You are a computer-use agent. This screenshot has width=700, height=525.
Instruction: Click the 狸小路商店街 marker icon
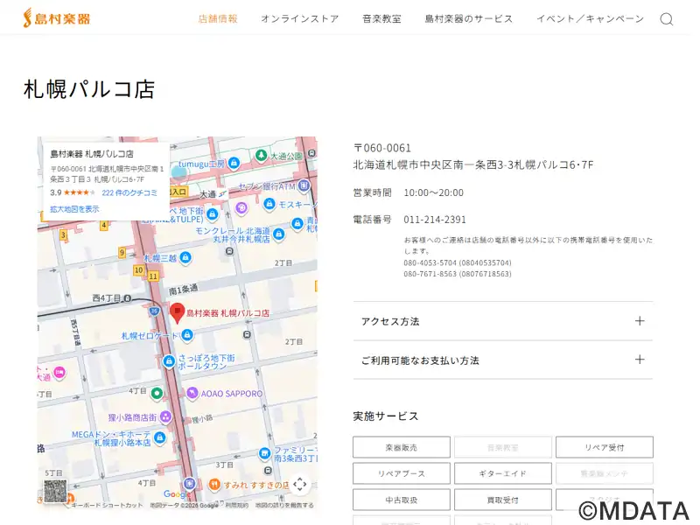[165, 417]
